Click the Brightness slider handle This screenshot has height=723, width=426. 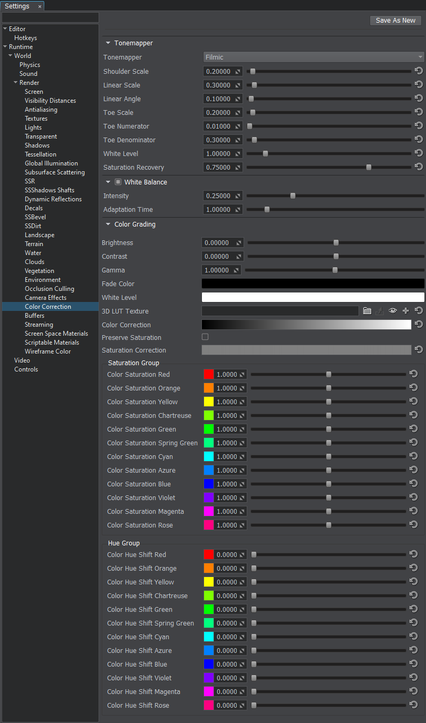336,242
